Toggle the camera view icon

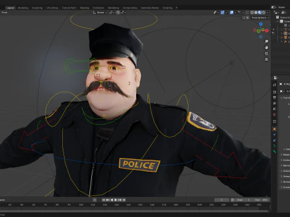(x=266, y=54)
